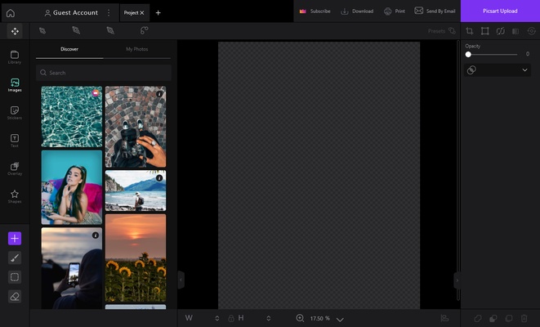Screen dimensions: 540x327
Task: Select the Eraser tool
Action: (15, 296)
